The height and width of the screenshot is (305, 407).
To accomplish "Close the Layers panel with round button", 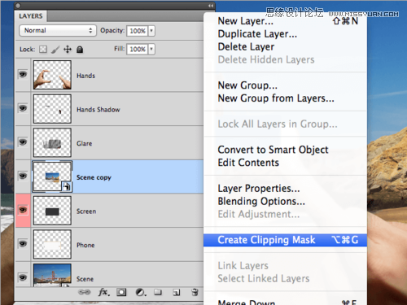I will click(x=18, y=6).
